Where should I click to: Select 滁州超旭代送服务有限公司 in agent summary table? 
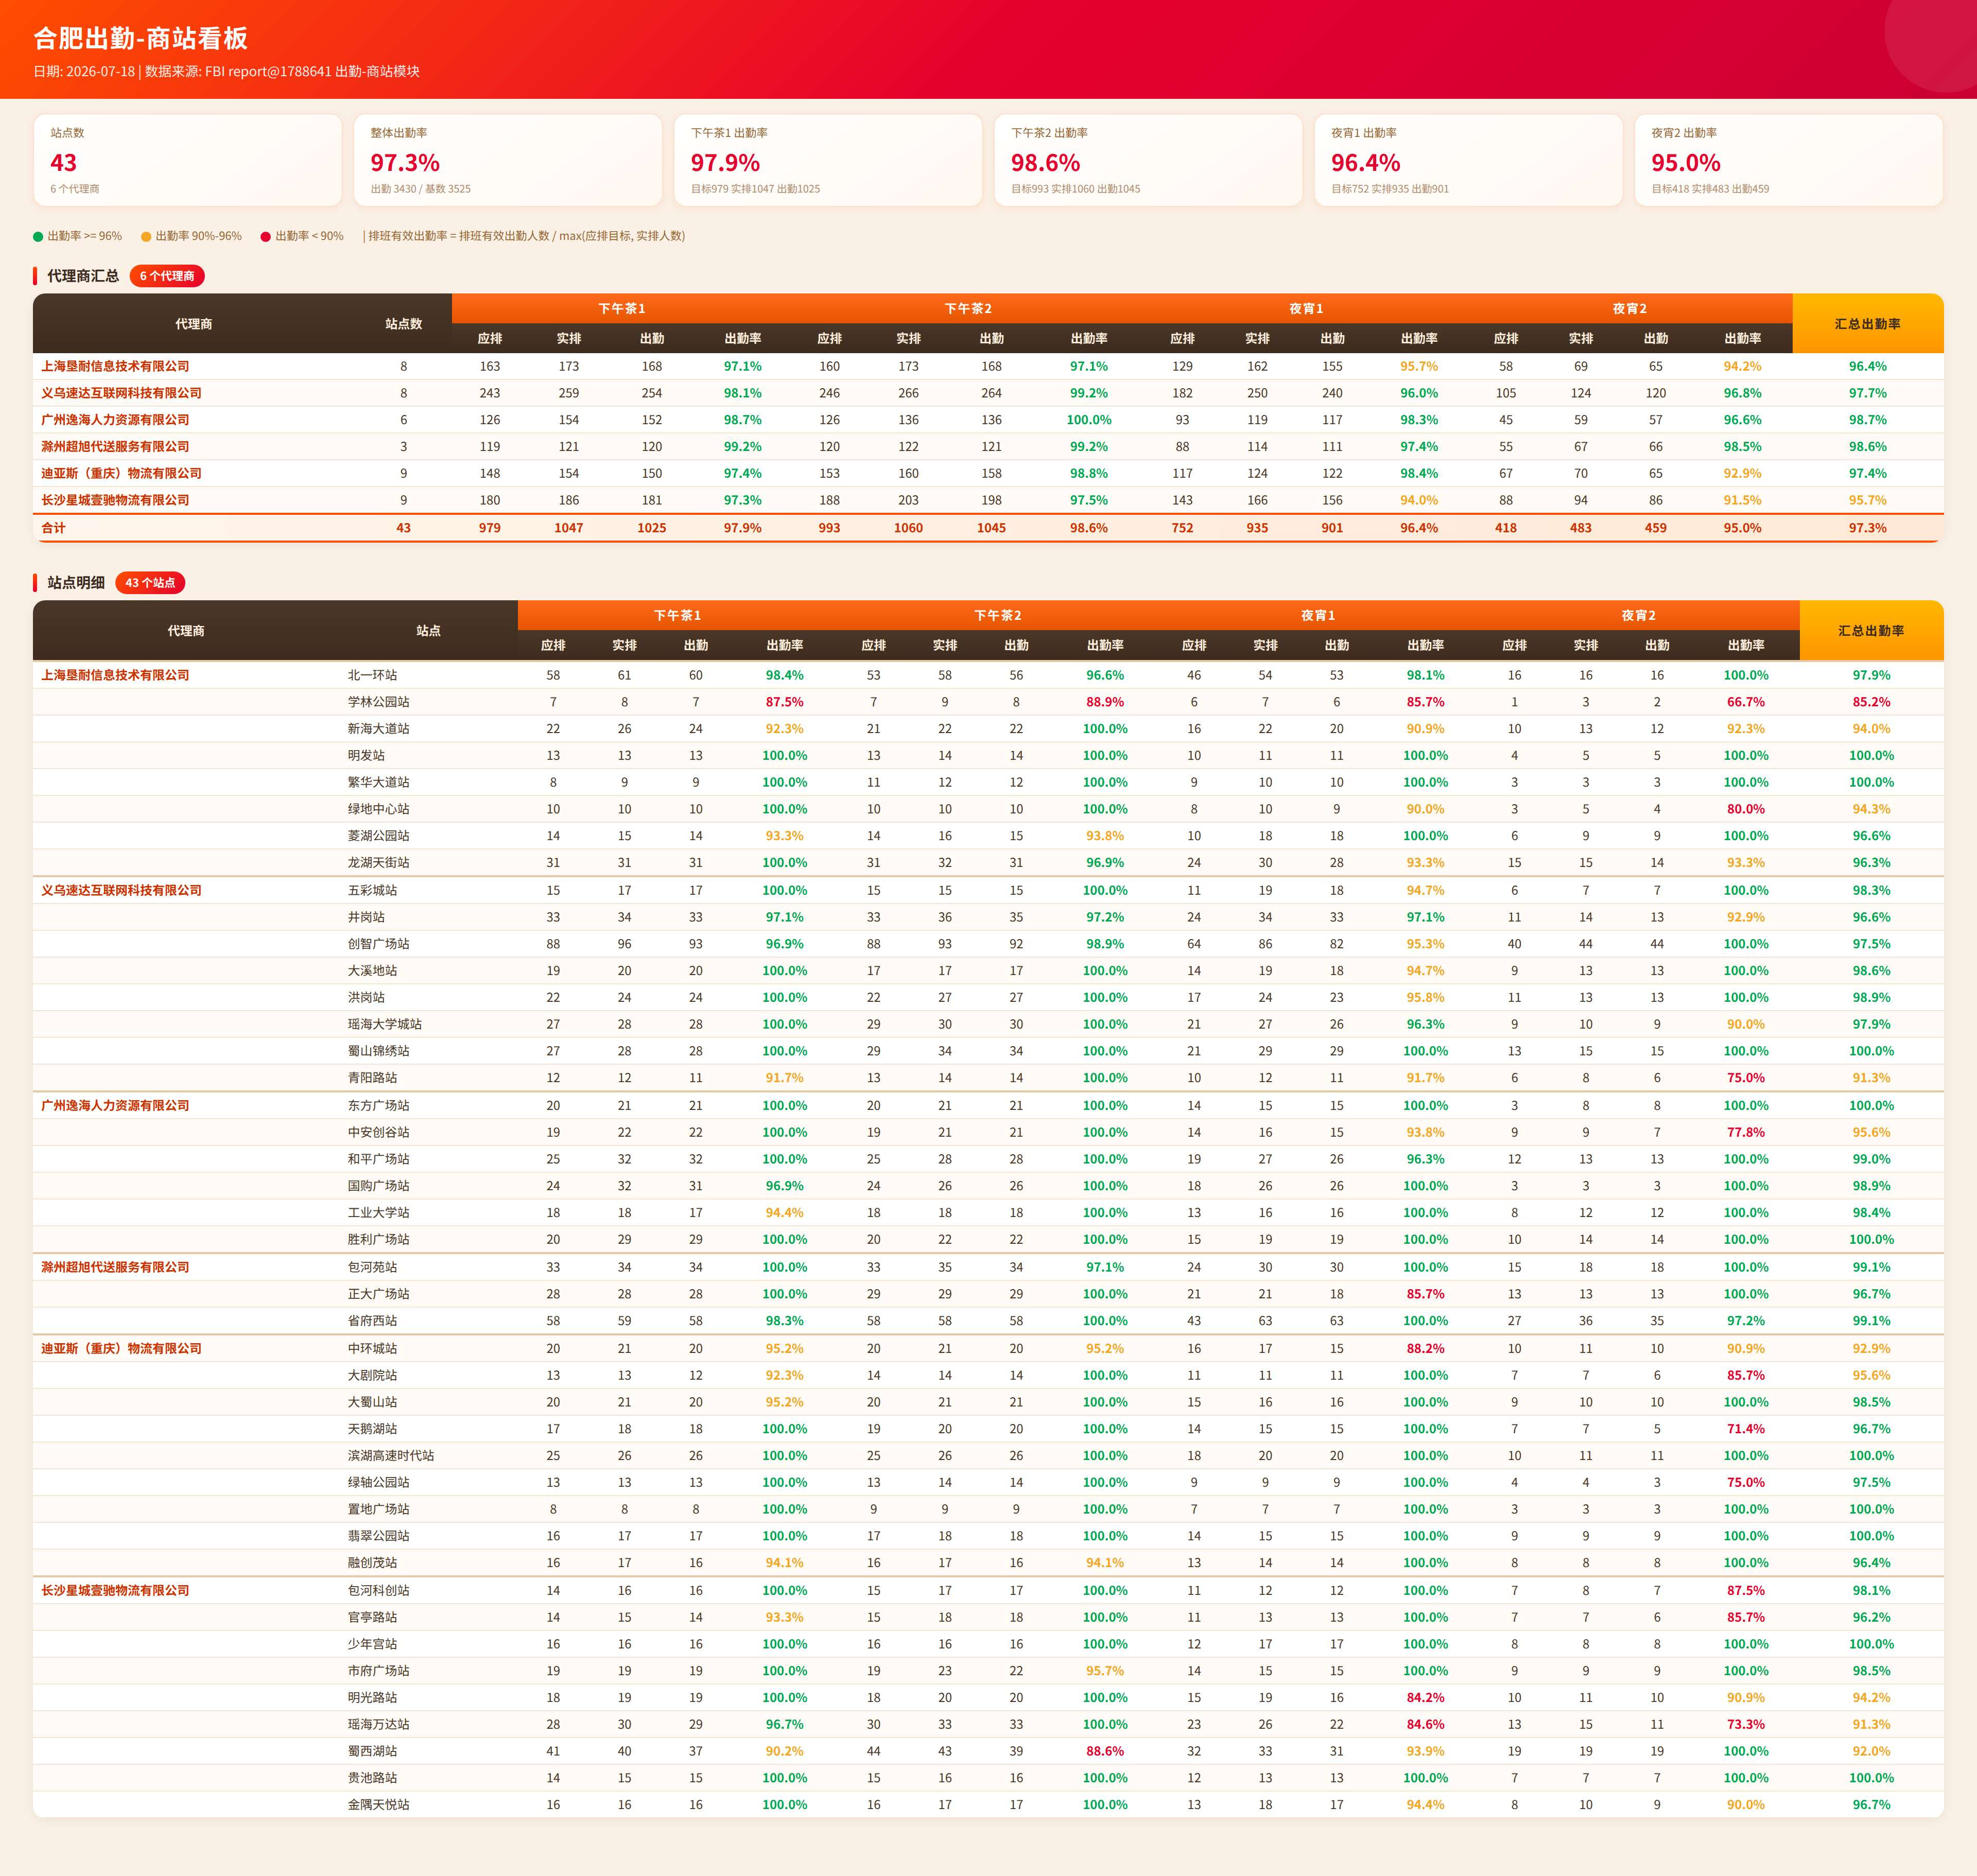tap(115, 447)
